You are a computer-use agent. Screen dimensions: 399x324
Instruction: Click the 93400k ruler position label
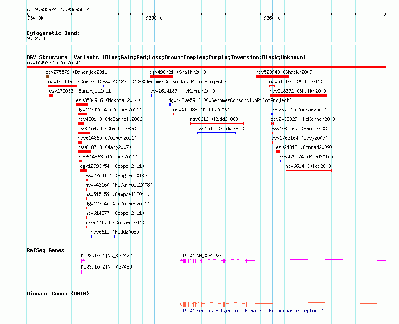(35, 18)
